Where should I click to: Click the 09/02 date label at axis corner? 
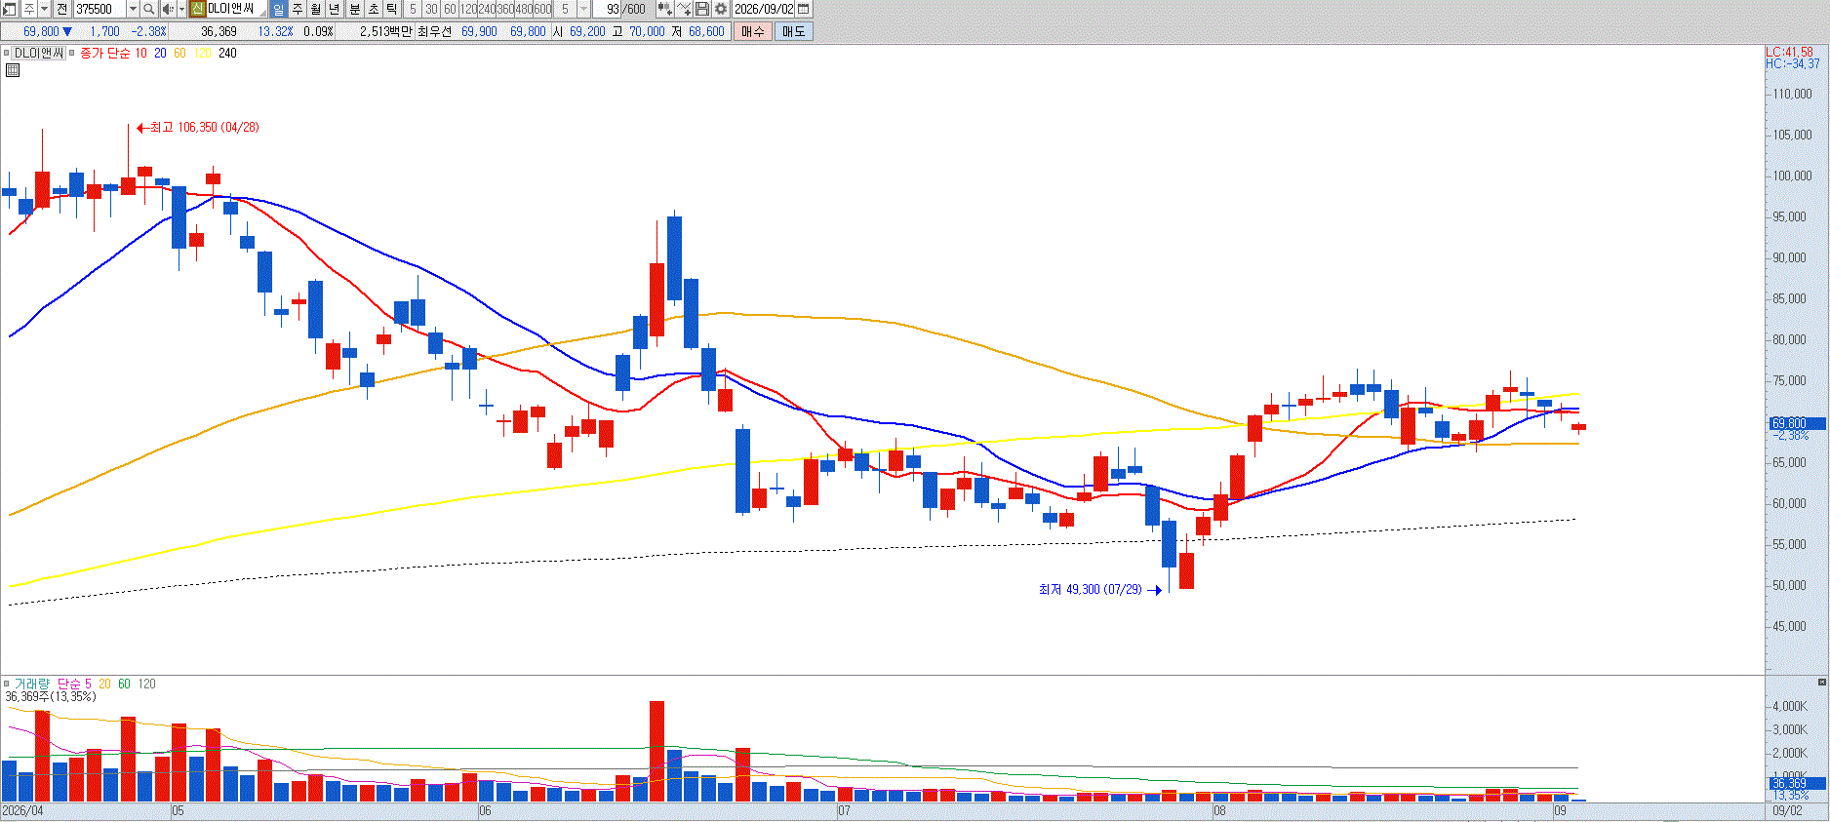point(1787,810)
